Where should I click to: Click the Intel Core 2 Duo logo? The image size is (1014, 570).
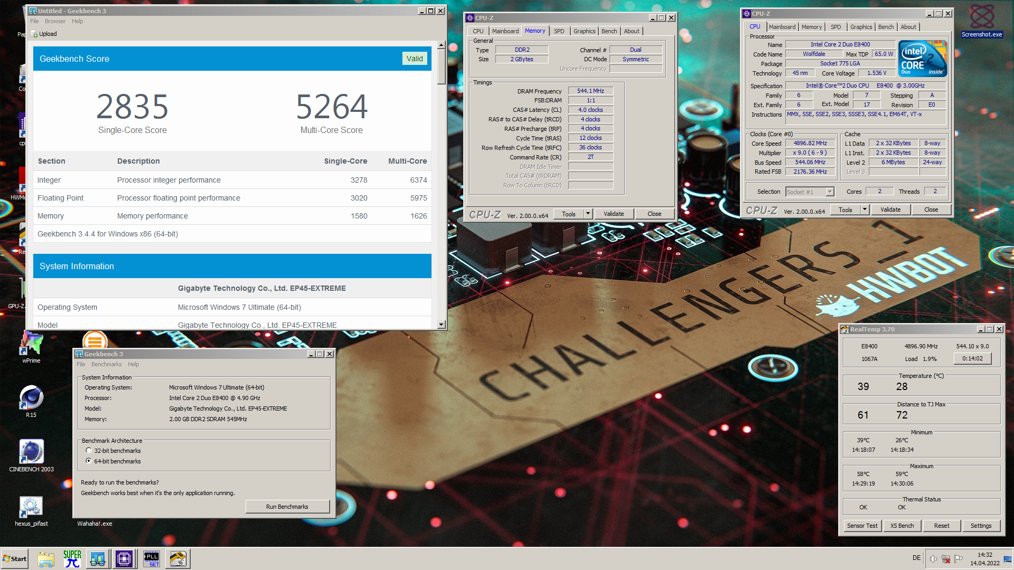[x=923, y=59]
